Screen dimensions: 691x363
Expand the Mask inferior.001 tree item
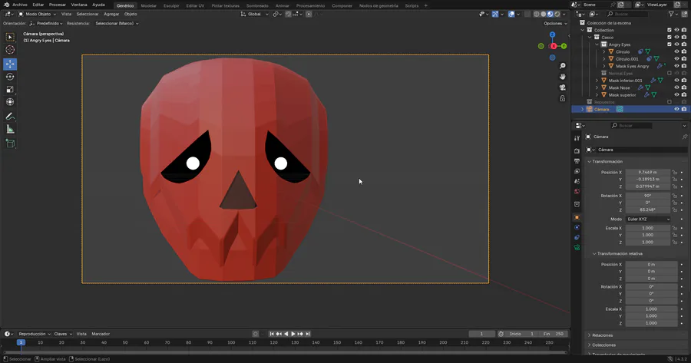pos(597,81)
